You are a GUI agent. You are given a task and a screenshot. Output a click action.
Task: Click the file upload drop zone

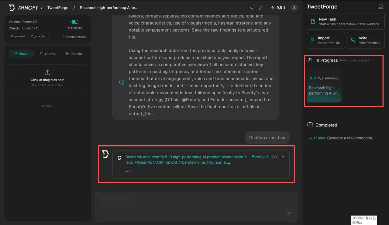click(x=47, y=78)
